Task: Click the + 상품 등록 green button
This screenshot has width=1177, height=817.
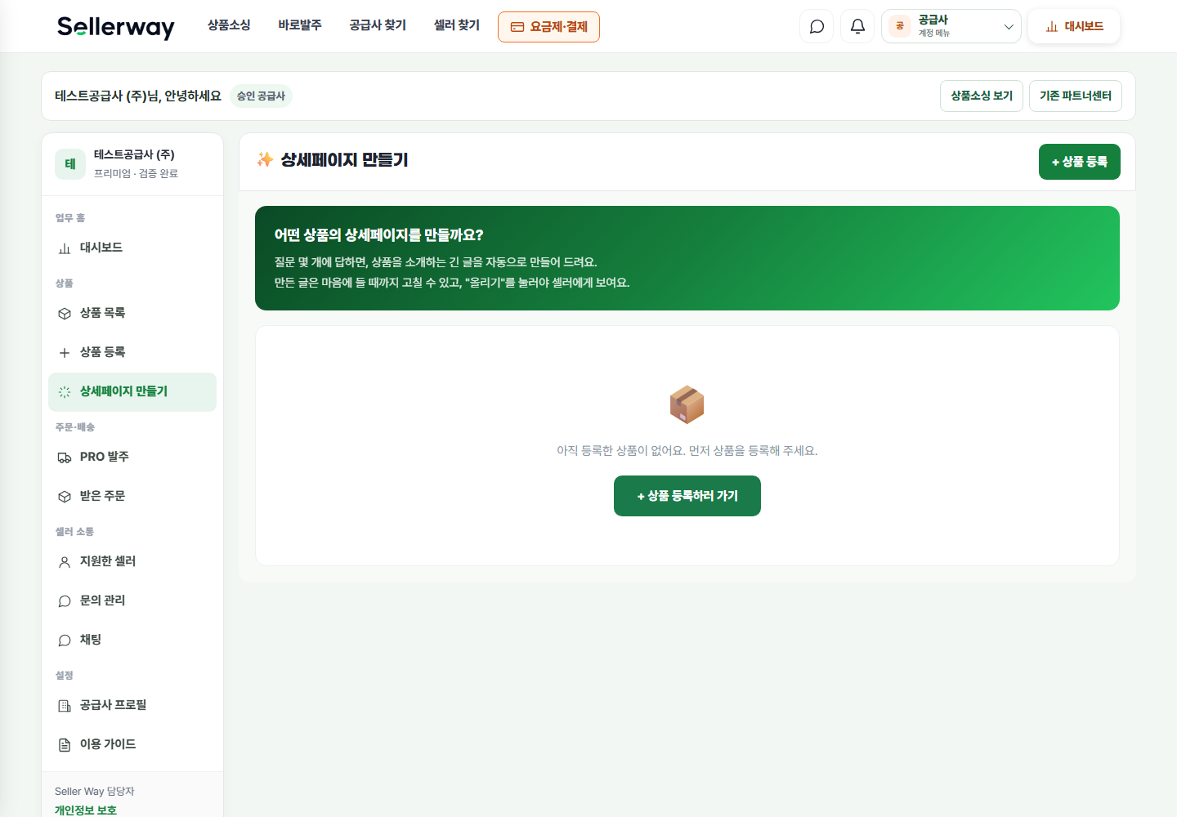Action: pos(1080,162)
